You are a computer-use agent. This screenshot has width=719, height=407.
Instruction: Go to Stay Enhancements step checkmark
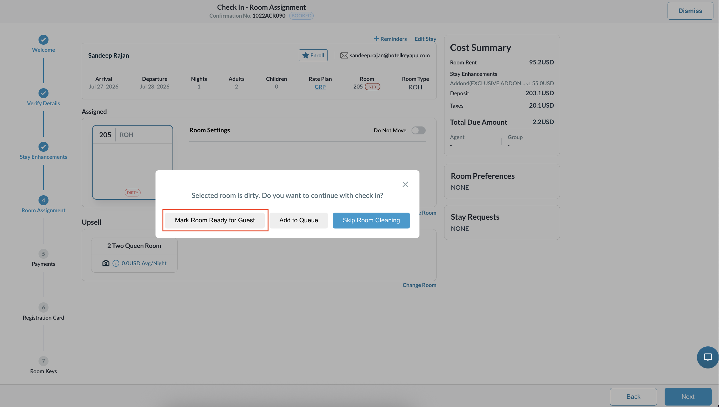[44, 147]
